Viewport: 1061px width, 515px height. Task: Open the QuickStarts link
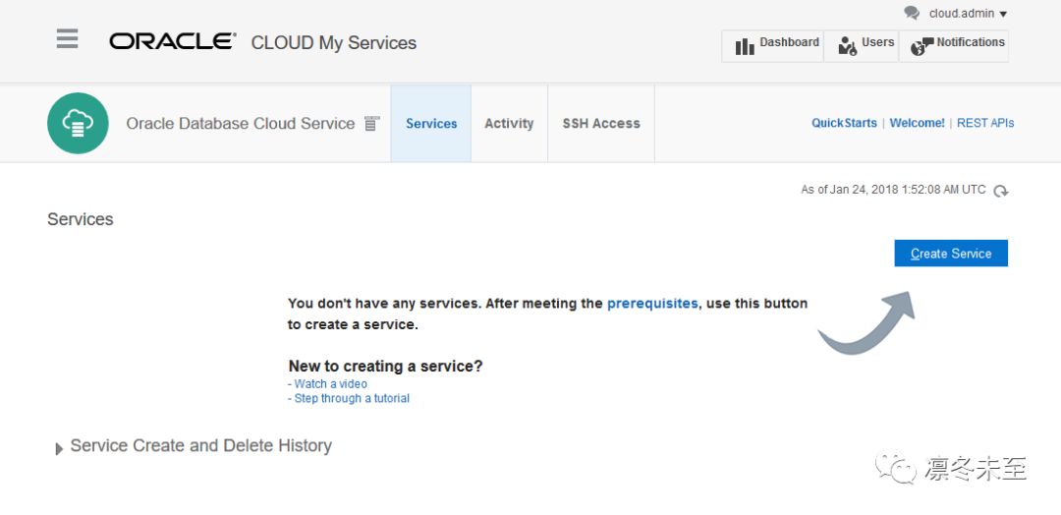844,123
